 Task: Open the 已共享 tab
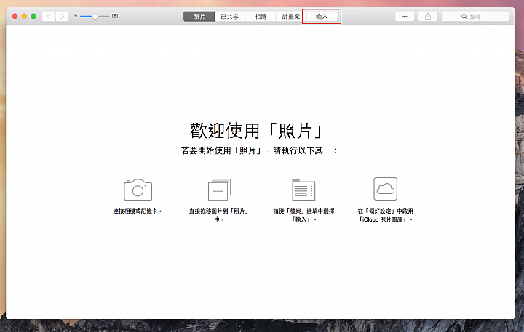tap(229, 17)
